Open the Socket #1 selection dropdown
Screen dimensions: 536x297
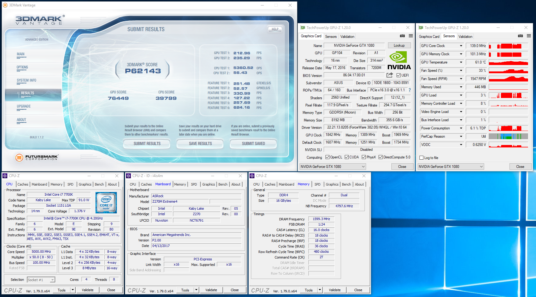coord(52,280)
